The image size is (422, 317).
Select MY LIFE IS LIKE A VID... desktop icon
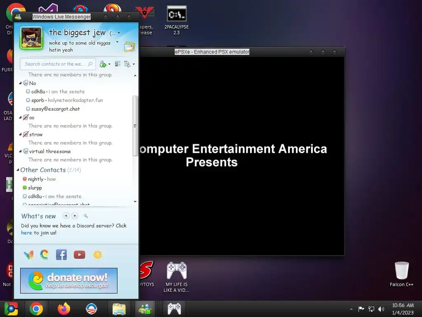[x=176, y=277]
